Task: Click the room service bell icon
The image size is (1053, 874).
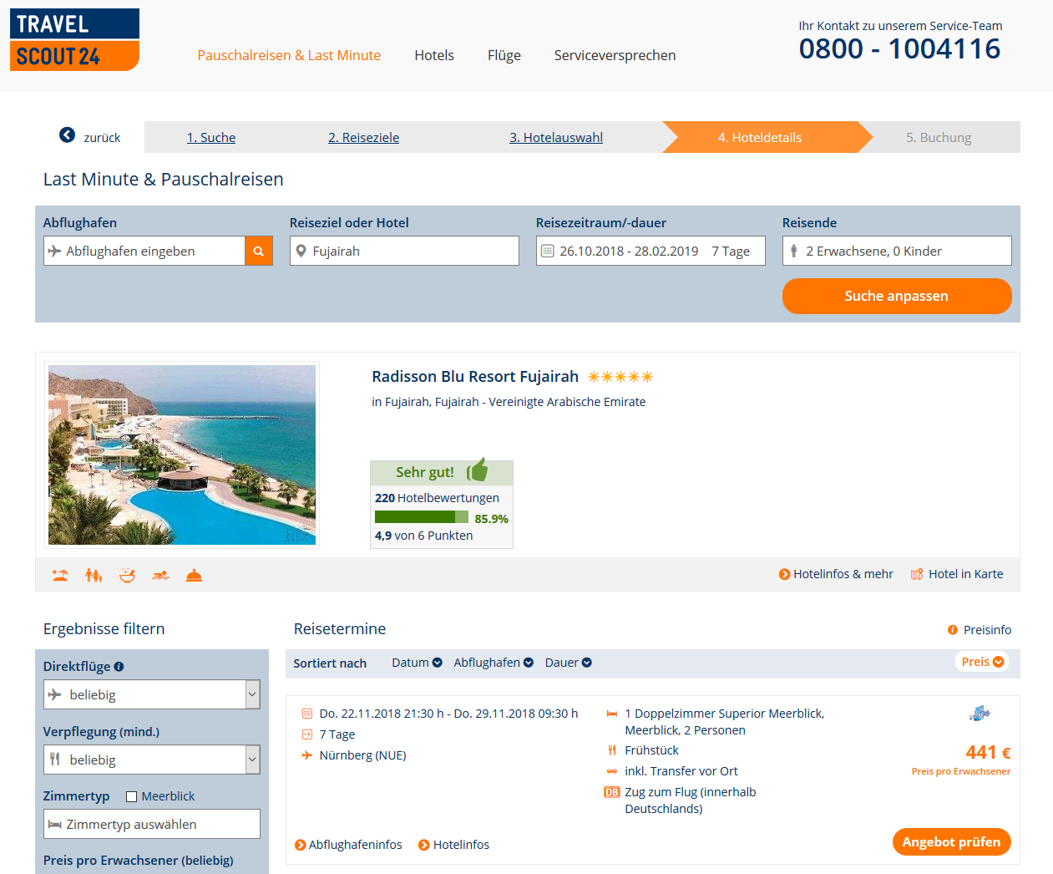Action: pos(194,575)
